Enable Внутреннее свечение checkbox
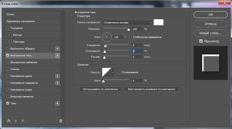 pyautogui.click(x=8, y=62)
